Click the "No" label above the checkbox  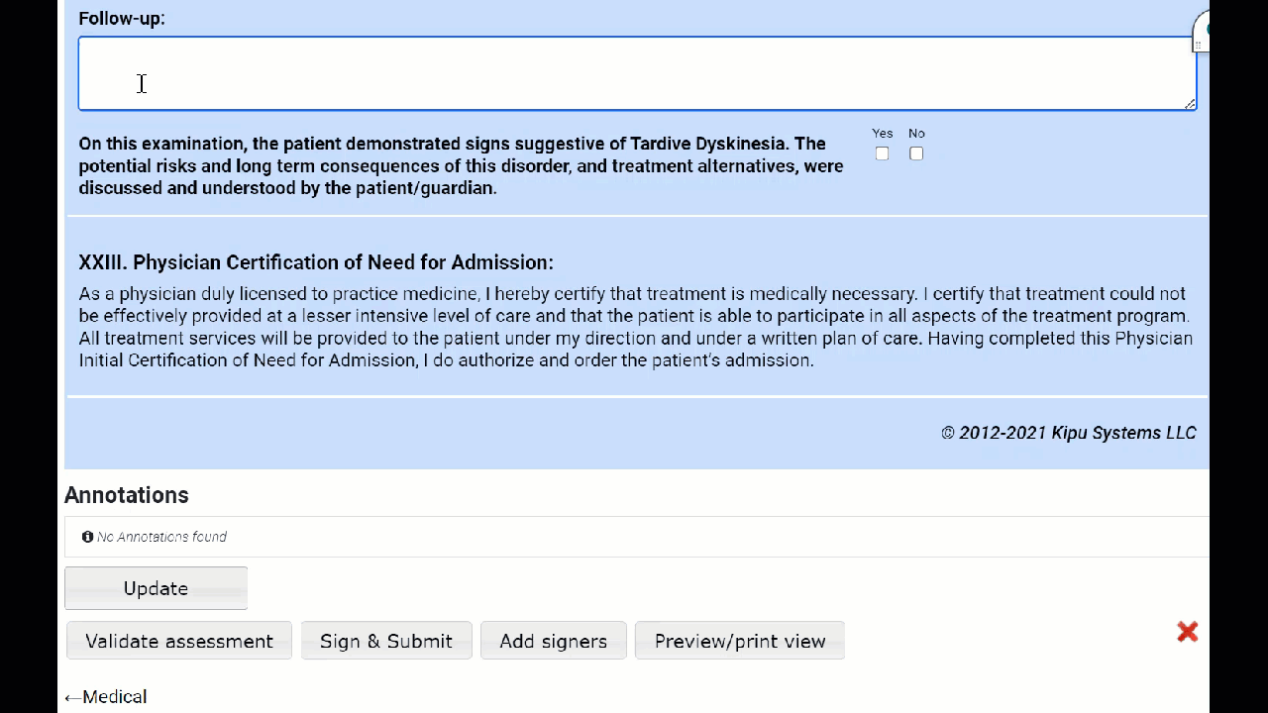point(916,134)
